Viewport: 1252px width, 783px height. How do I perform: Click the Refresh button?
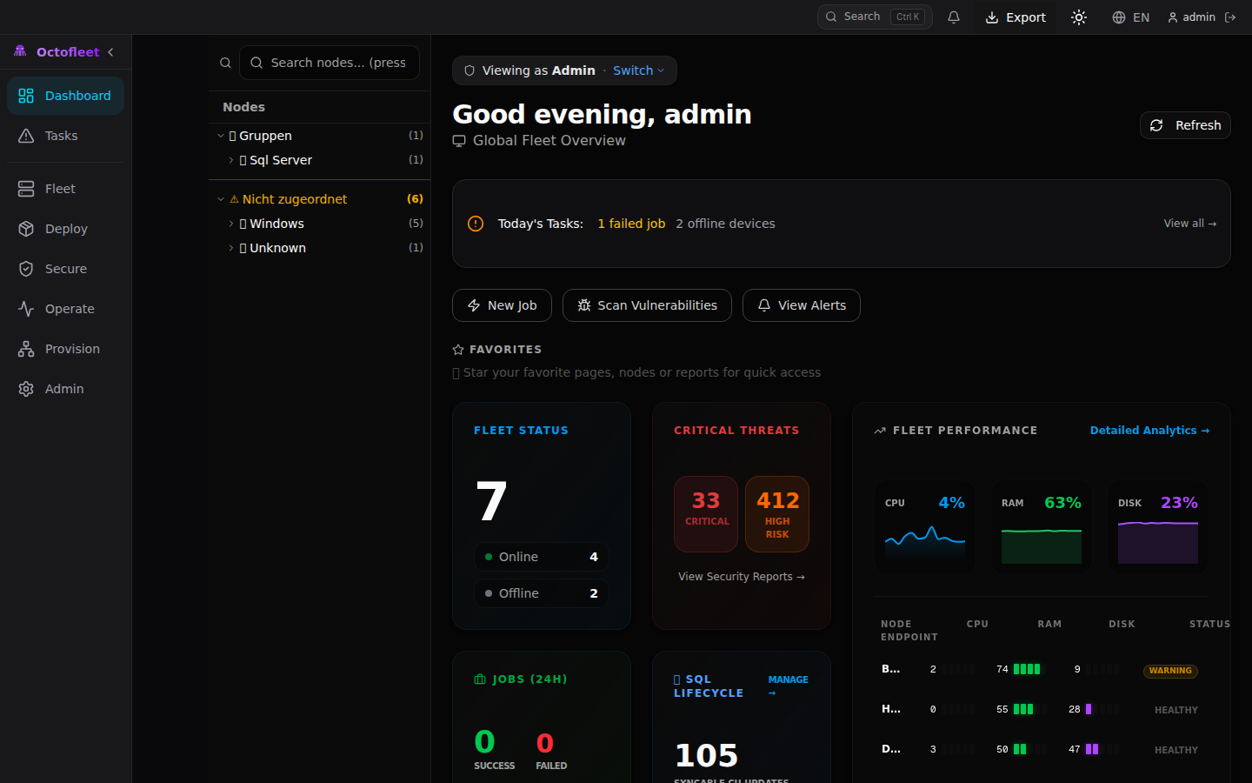click(x=1184, y=124)
